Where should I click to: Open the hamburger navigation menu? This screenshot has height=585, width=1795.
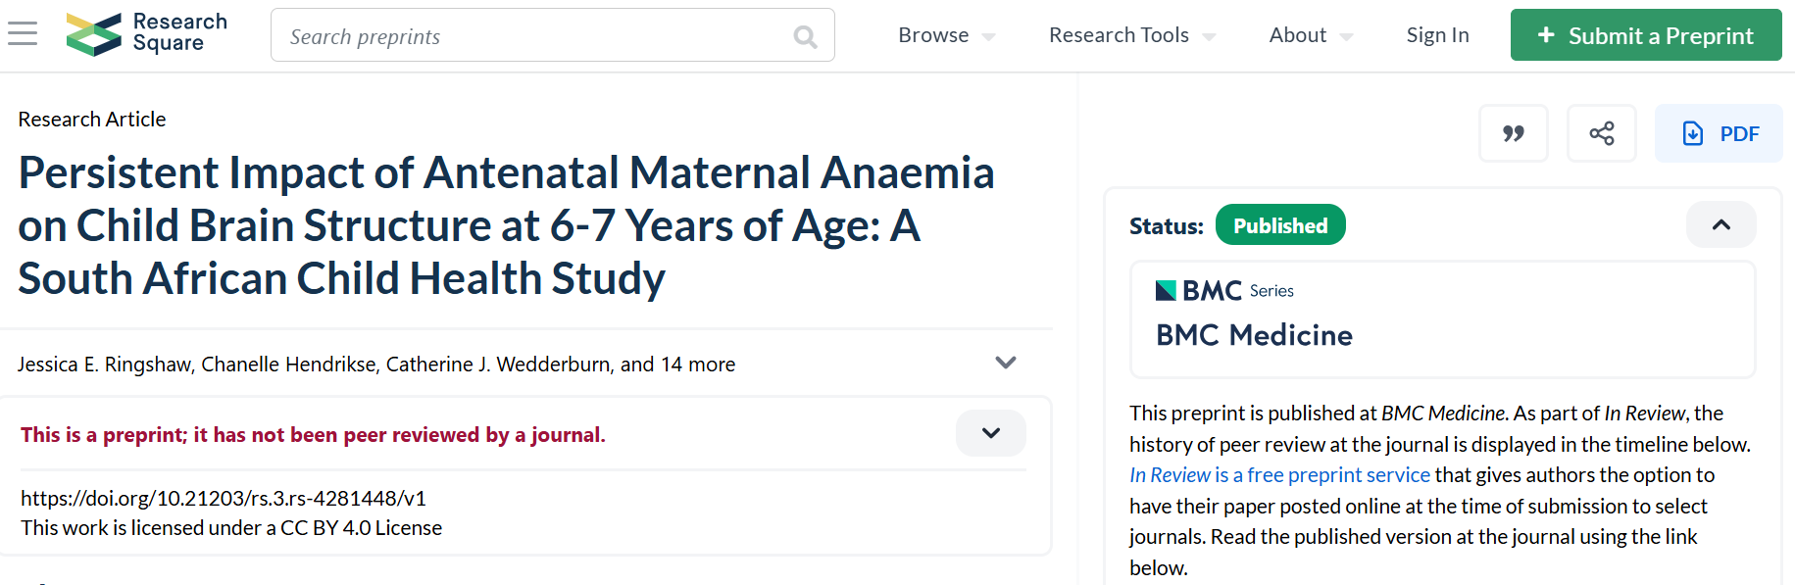coord(22,34)
